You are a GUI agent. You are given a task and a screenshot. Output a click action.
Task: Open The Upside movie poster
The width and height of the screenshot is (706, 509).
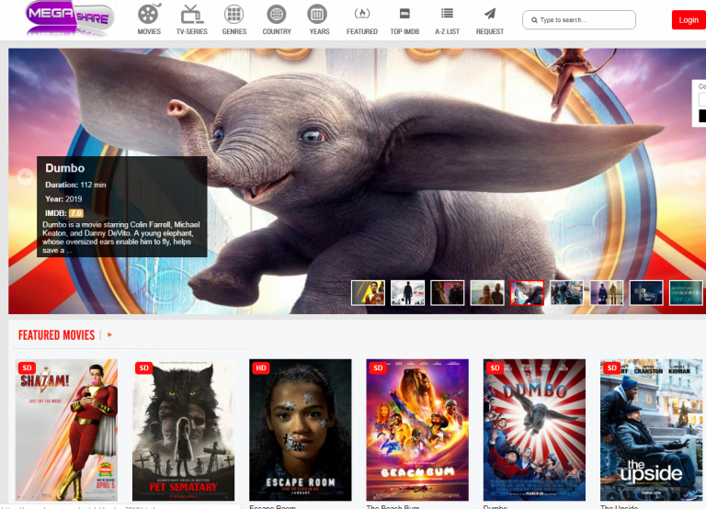652,430
